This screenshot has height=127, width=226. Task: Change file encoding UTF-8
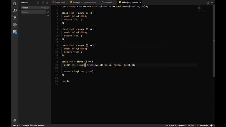click(191, 126)
